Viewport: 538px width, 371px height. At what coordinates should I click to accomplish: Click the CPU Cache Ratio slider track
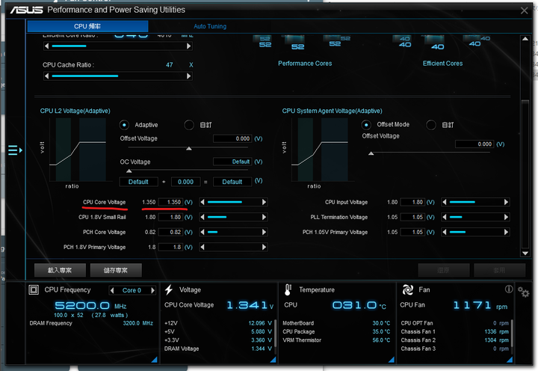click(x=118, y=76)
